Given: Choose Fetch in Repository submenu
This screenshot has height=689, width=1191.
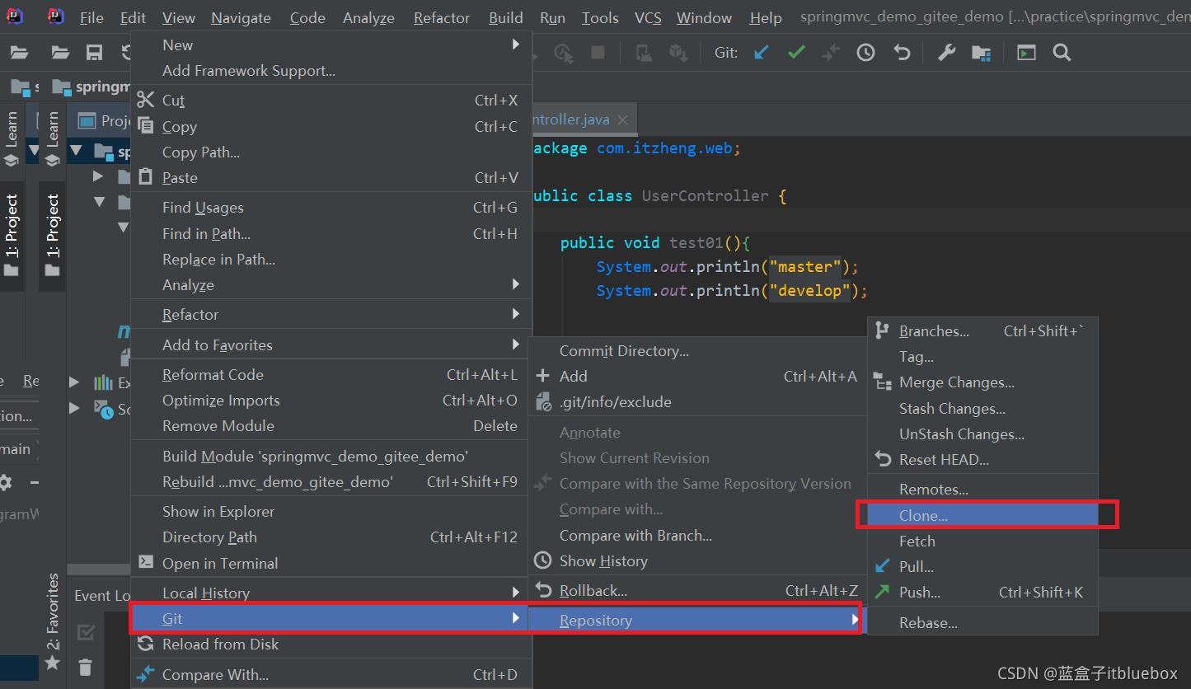Looking at the screenshot, I should [x=983, y=541].
